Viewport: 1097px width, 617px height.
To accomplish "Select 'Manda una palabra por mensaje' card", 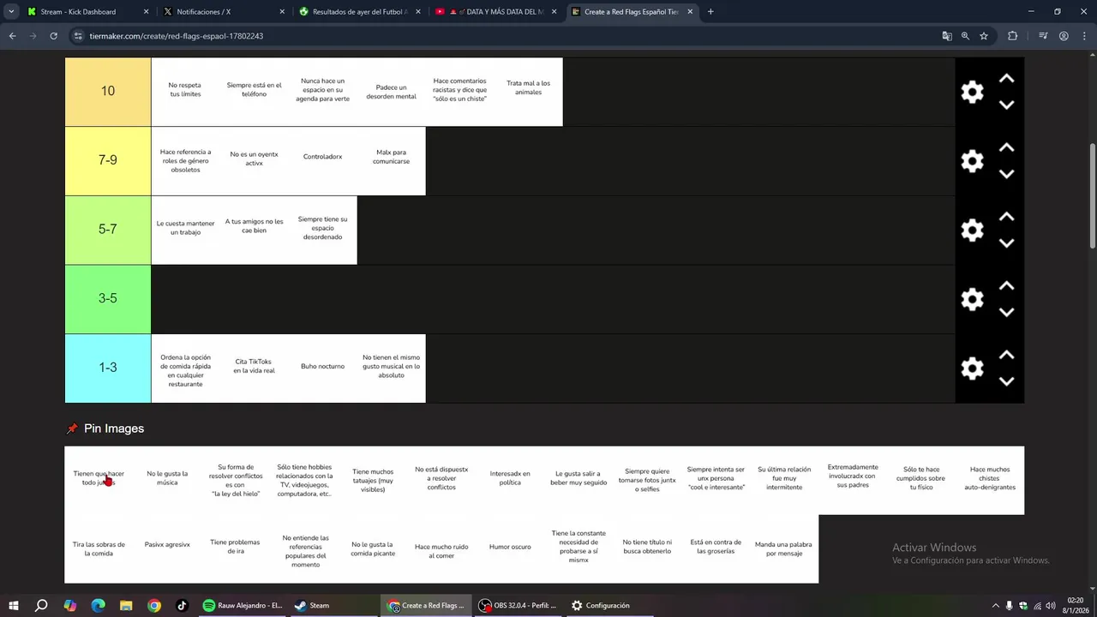I will (x=784, y=548).
